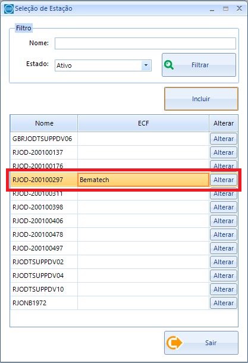
Task: Click Alterar for RJOD-200100497
Action: tap(224, 248)
